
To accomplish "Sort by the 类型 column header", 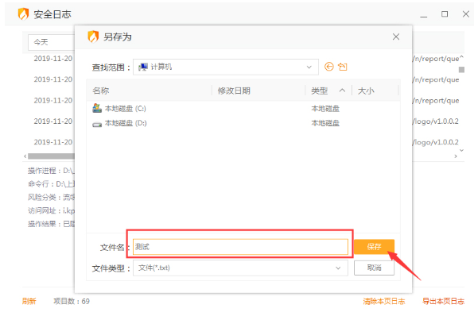I will click(x=320, y=91).
